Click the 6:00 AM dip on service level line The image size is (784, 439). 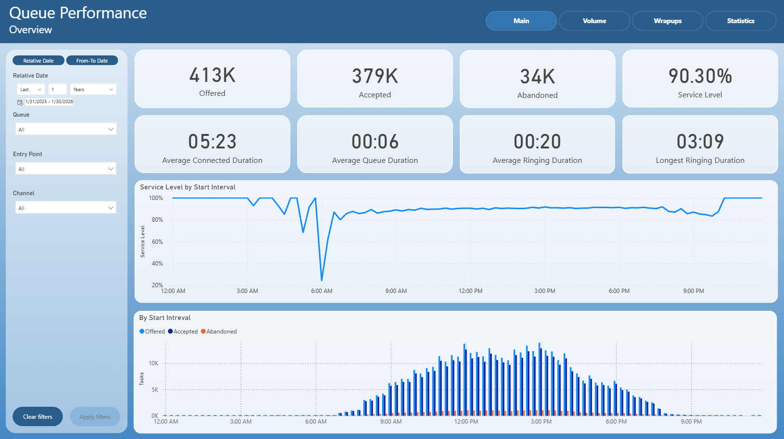pos(322,279)
